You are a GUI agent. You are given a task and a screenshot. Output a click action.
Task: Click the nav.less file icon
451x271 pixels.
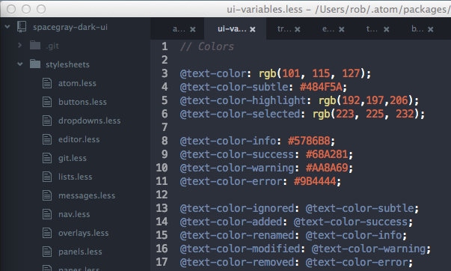tap(47, 214)
